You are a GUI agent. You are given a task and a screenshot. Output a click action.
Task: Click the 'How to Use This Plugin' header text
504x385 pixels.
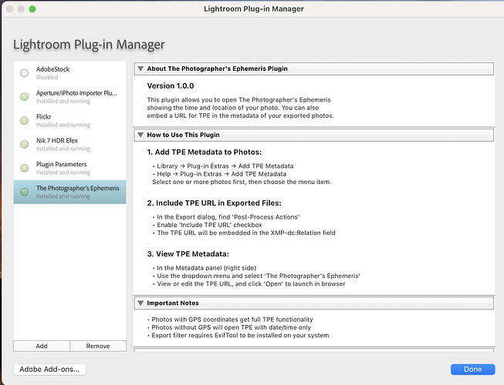[183, 135]
